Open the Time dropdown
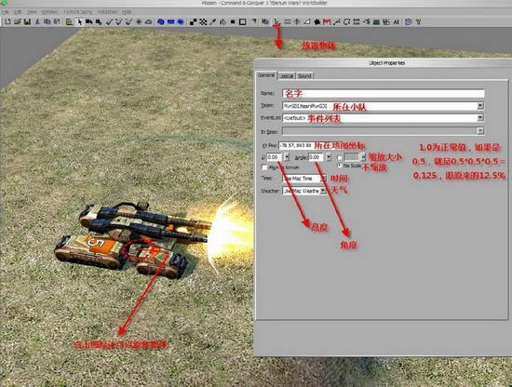The height and width of the screenshot is (387, 512). (x=304, y=179)
